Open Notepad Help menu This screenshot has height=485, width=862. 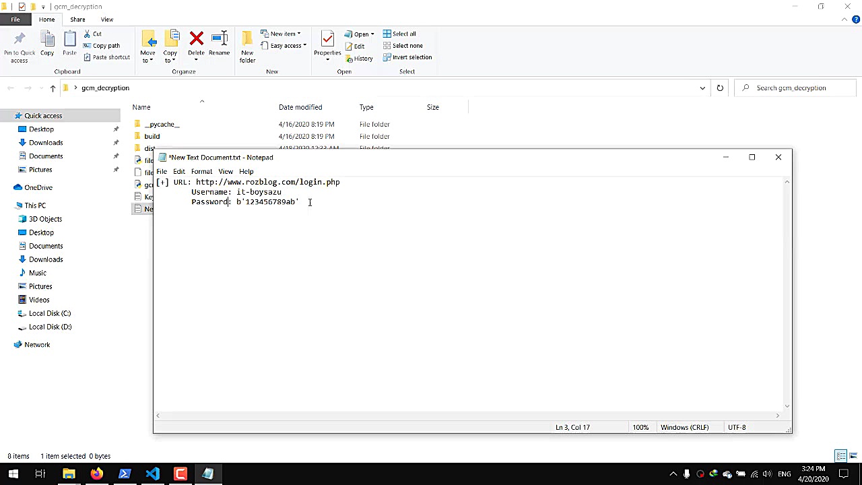246,172
